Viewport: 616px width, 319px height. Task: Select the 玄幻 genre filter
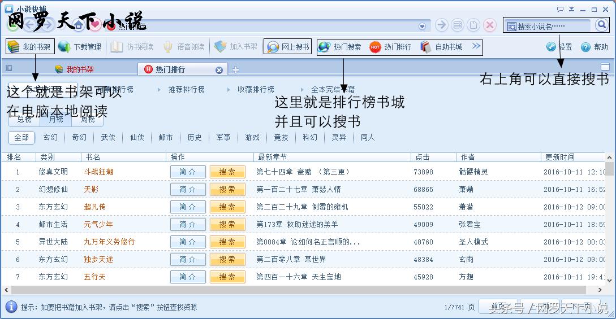point(50,137)
